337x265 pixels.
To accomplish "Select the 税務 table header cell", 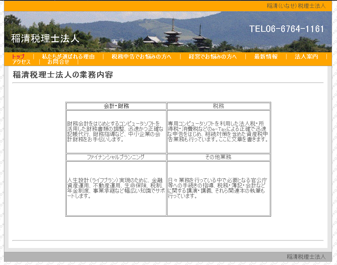I will click(x=218, y=106).
